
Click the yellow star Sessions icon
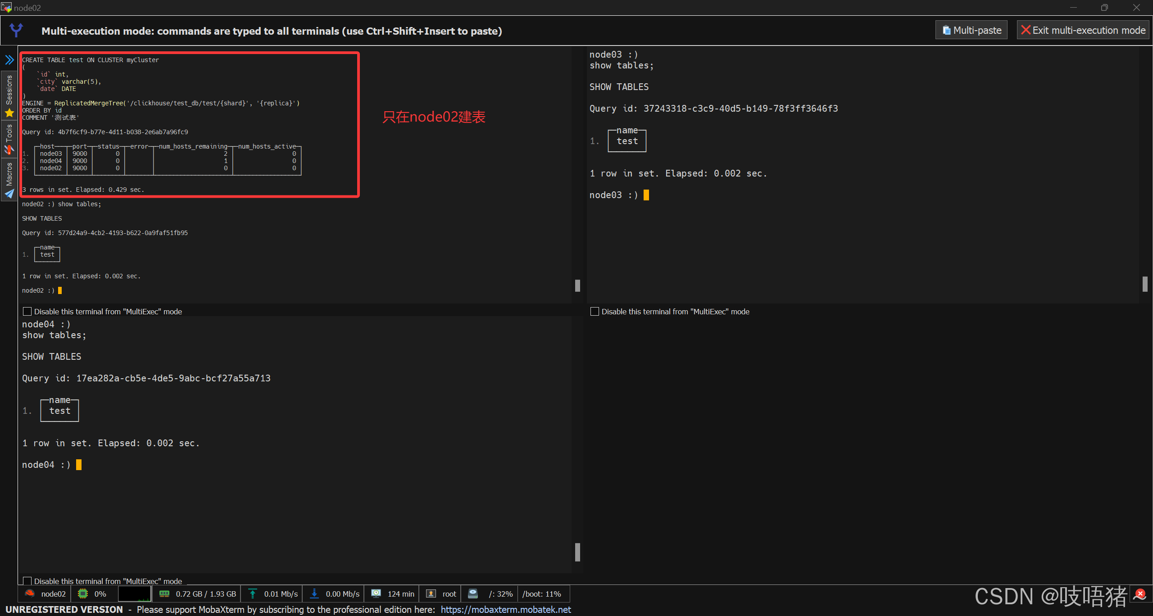coord(9,113)
